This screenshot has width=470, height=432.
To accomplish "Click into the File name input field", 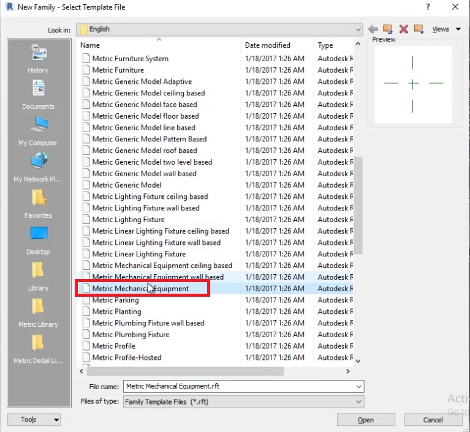I will pyautogui.click(x=239, y=386).
